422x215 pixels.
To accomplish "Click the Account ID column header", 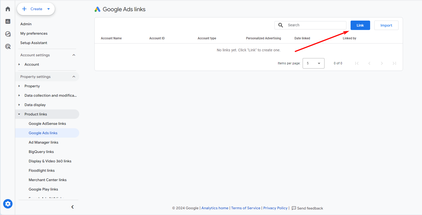I will pyautogui.click(x=157, y=38).
